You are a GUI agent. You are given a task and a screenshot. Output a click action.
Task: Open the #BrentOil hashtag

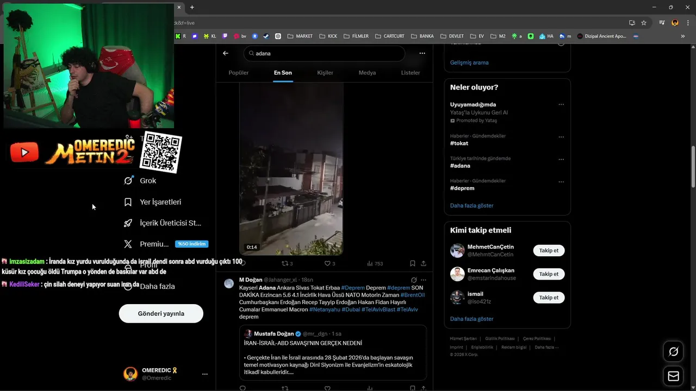[413, 295]
